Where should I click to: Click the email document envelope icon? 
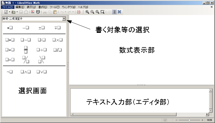pyautogui.click(x=26, y=12)
